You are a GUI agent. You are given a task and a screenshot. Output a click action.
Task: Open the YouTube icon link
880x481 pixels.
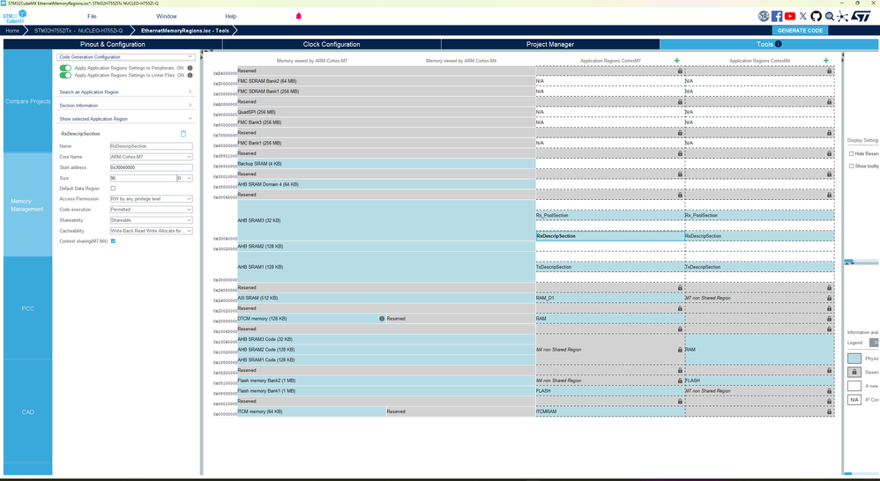tap(790, 16)
